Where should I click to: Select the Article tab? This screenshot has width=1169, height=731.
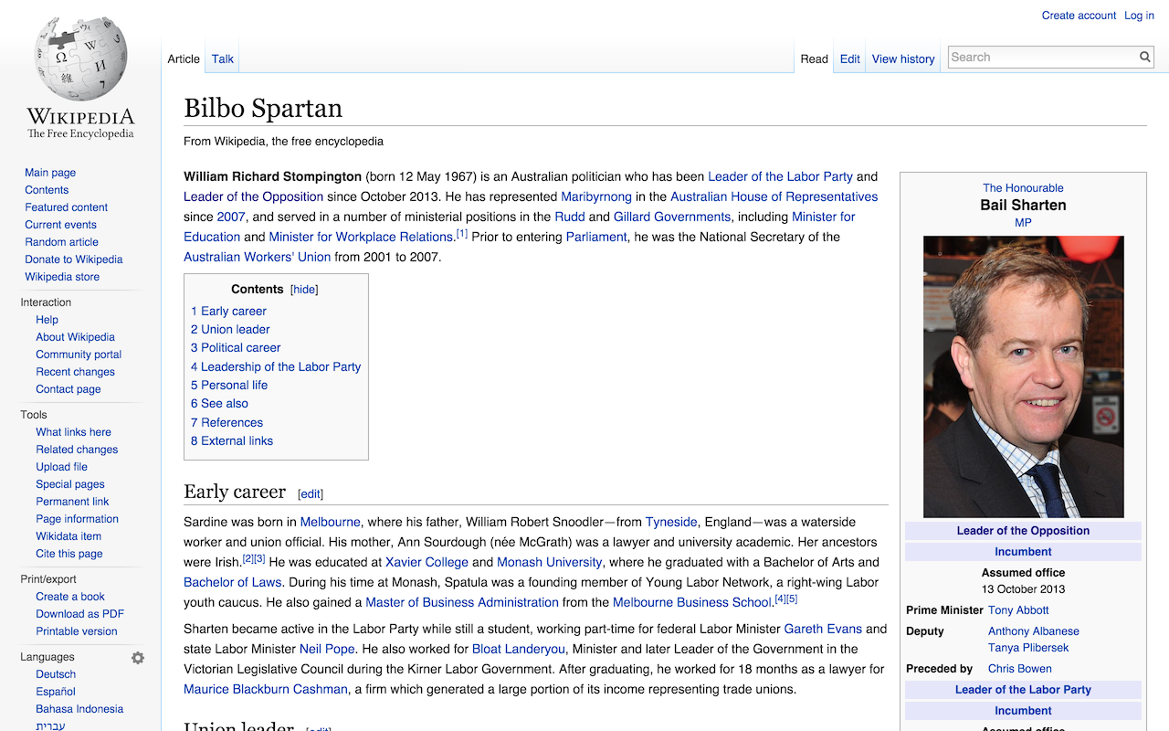coord(184,58)
